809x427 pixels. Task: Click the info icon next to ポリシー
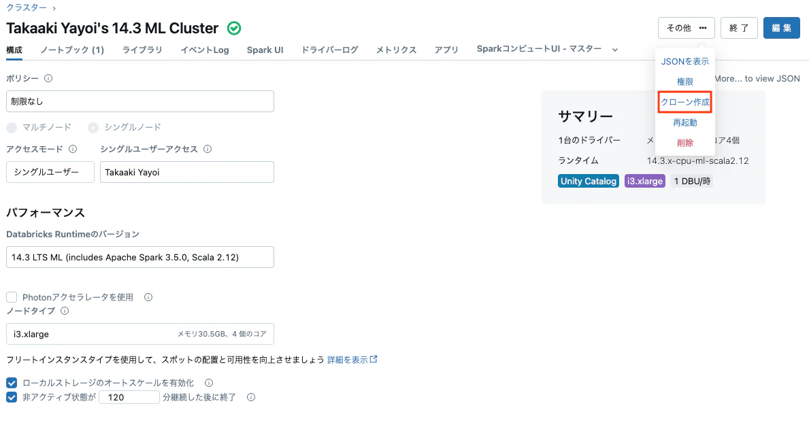coord(48,78)
